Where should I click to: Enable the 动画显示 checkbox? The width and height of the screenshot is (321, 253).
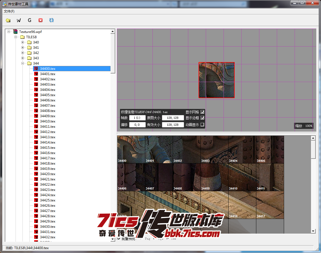click(x=202, y=125)
